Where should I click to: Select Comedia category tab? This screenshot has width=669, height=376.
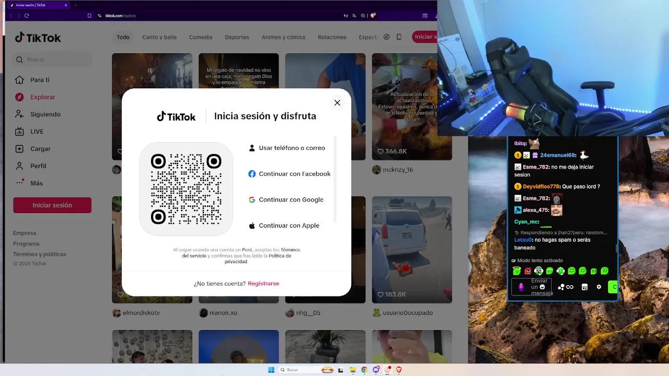201,37
